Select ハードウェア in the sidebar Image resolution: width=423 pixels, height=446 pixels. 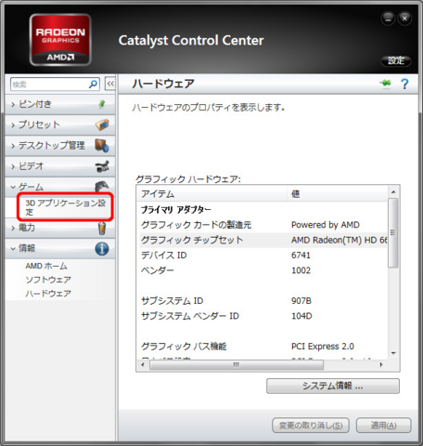[48, 294]
